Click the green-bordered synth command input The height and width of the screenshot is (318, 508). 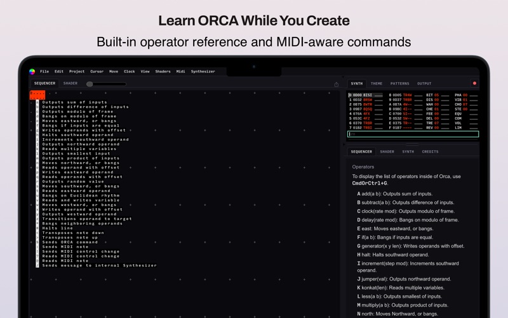pos(413,134)
